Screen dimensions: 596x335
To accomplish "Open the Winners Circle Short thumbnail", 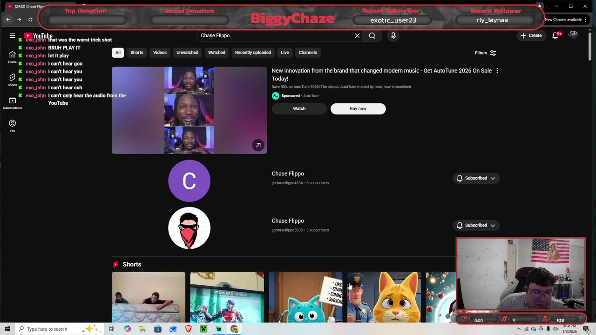I will [227, 297].
